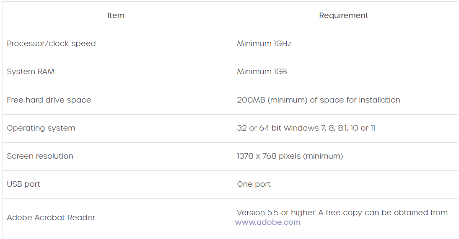Click the "One port" requirement value
This screenshot has height=239, width=459.
click(254, 184)
